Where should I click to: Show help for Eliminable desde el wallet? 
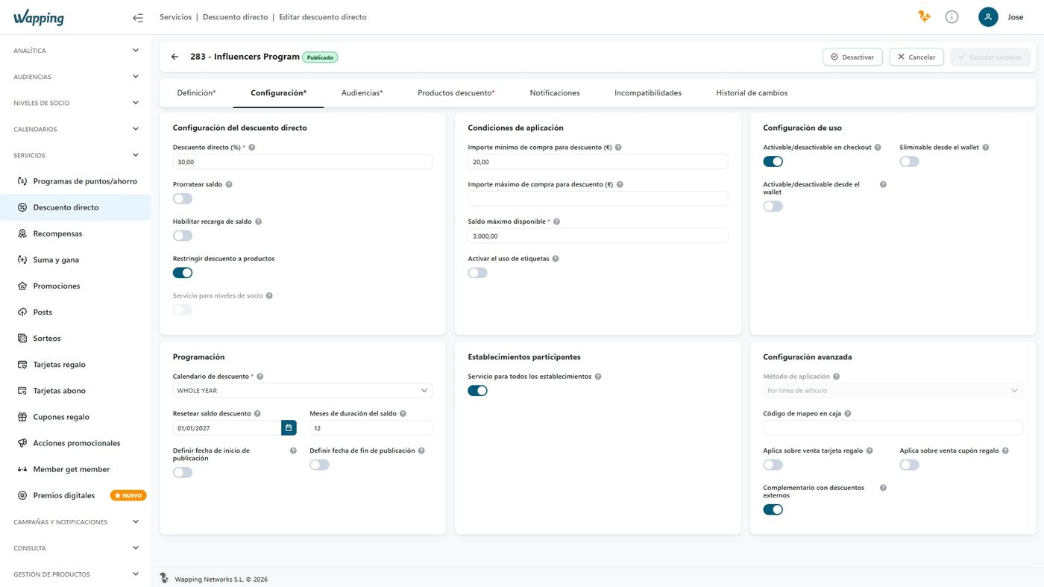[x=986, y=148]
